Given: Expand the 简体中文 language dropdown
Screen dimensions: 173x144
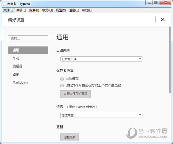Looking at the screenshot, I should (x=101, y=115).
